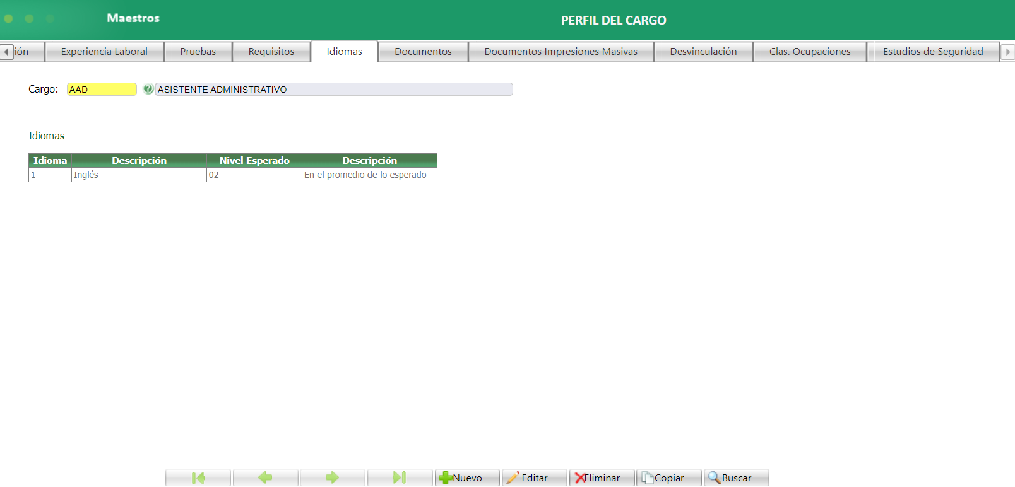Open the Pruebas tab
1015x487 pixels.
198,52
